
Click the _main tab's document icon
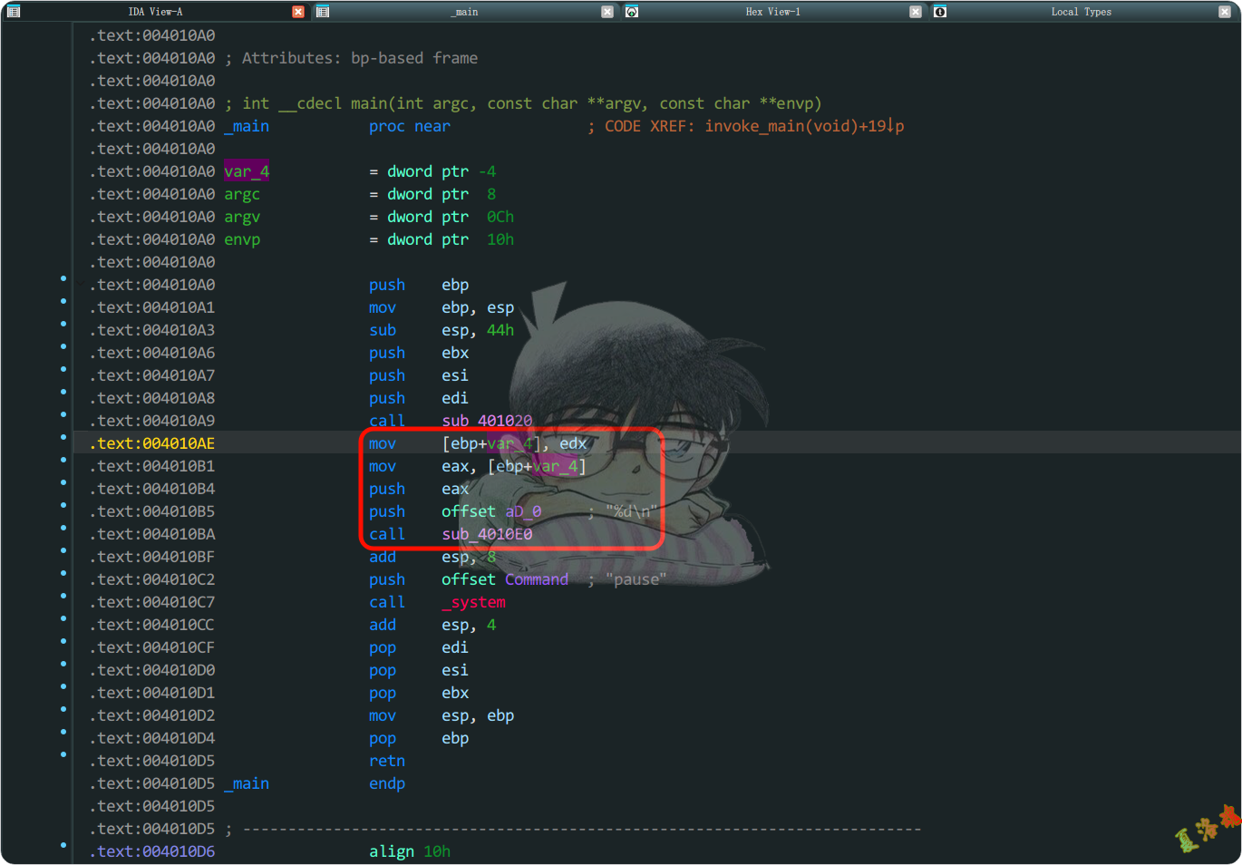323,12
